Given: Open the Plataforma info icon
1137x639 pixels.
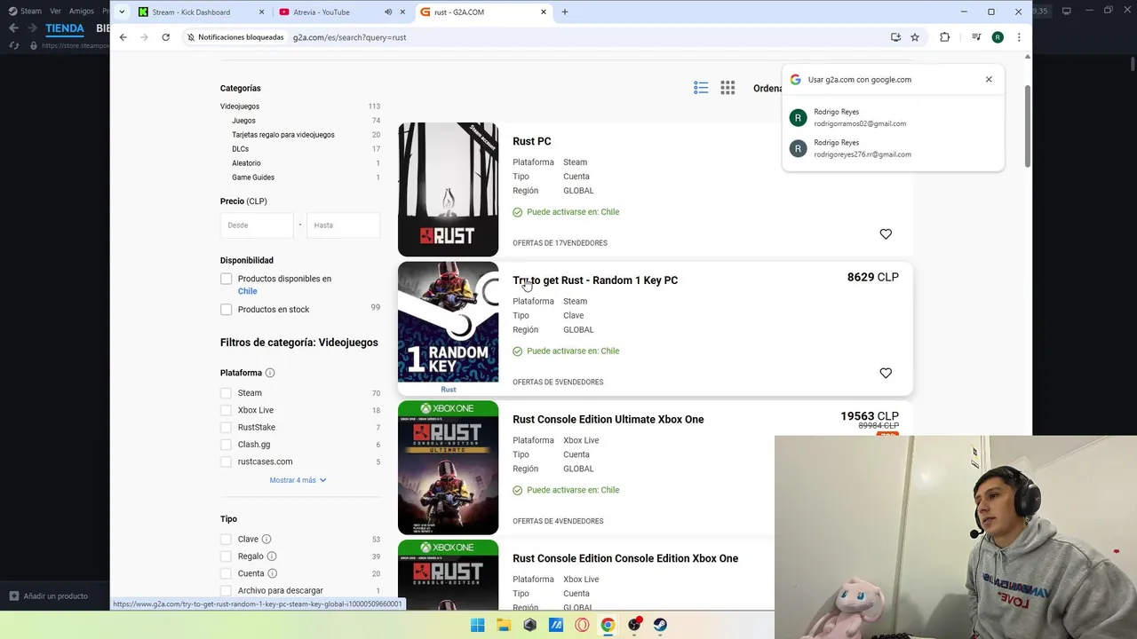Looking at the screenshot, I should (x=270, y=373).
